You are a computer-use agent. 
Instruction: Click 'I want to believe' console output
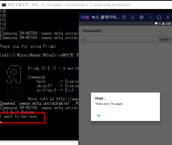pyautogui.click(x=18, y=116)
